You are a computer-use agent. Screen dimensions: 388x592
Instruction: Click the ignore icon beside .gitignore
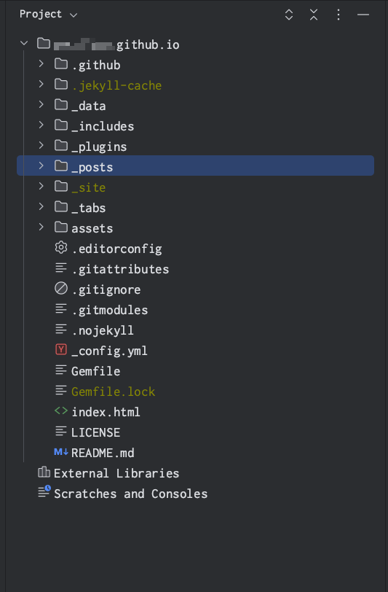pos(61,289)
